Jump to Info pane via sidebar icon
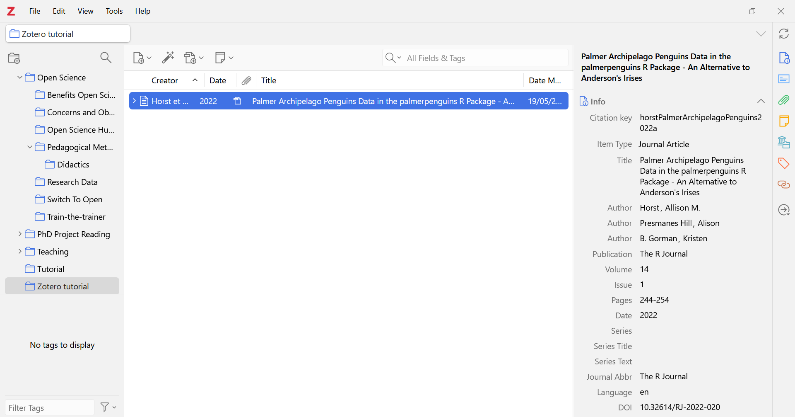The image size is (795, 417). (x=784, y=58)
